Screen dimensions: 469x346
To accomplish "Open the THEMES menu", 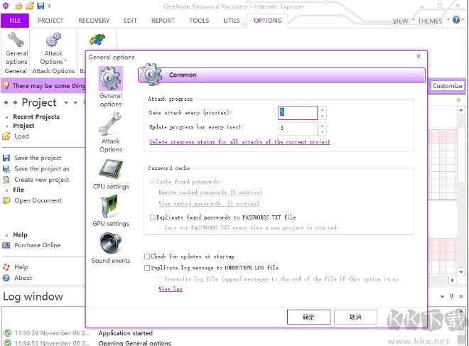I will tap(430, 21).
